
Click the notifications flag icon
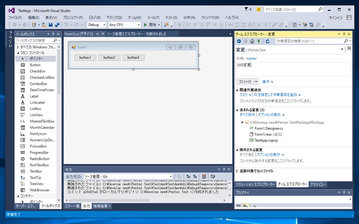[246, 9]
